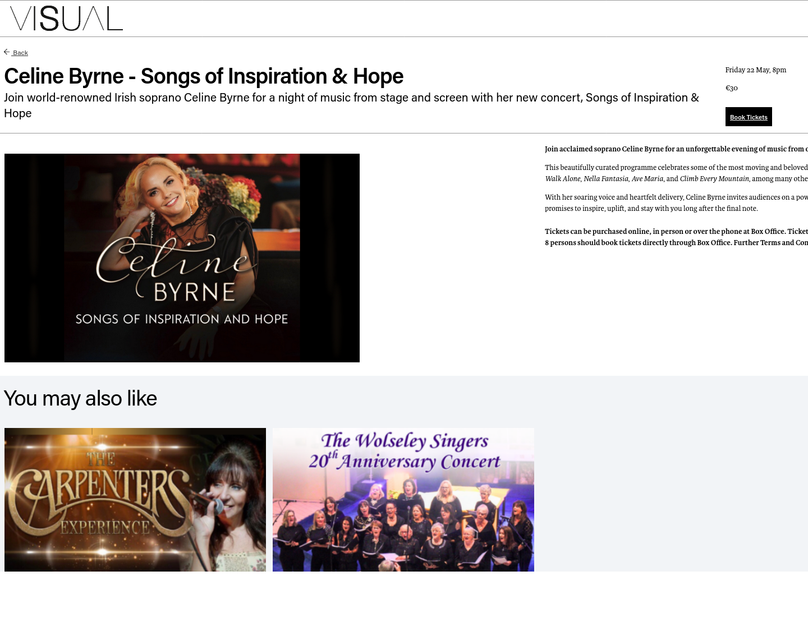808x617 pixels.
Task: Click the paragraph starting 'With her soaring voice'
Action: point(676,202)
